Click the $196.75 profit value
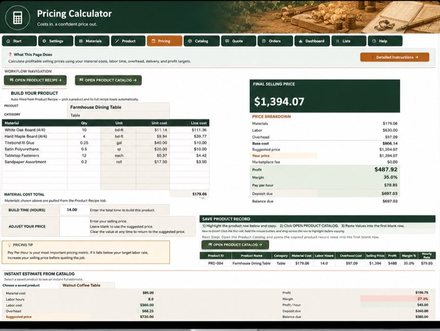The image size is (440, 331). 422,292
